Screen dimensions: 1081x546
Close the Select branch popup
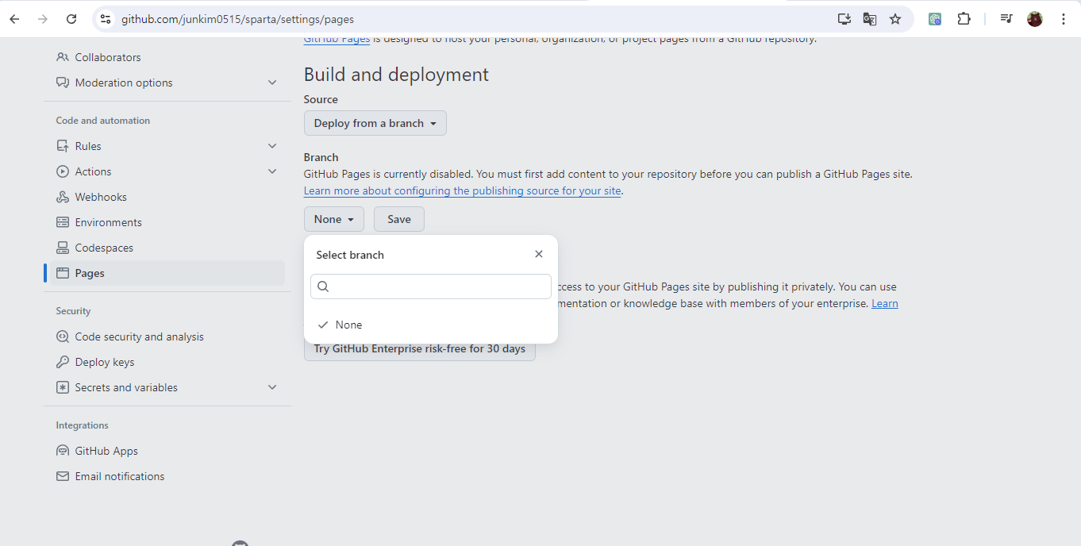pos(539,254)
